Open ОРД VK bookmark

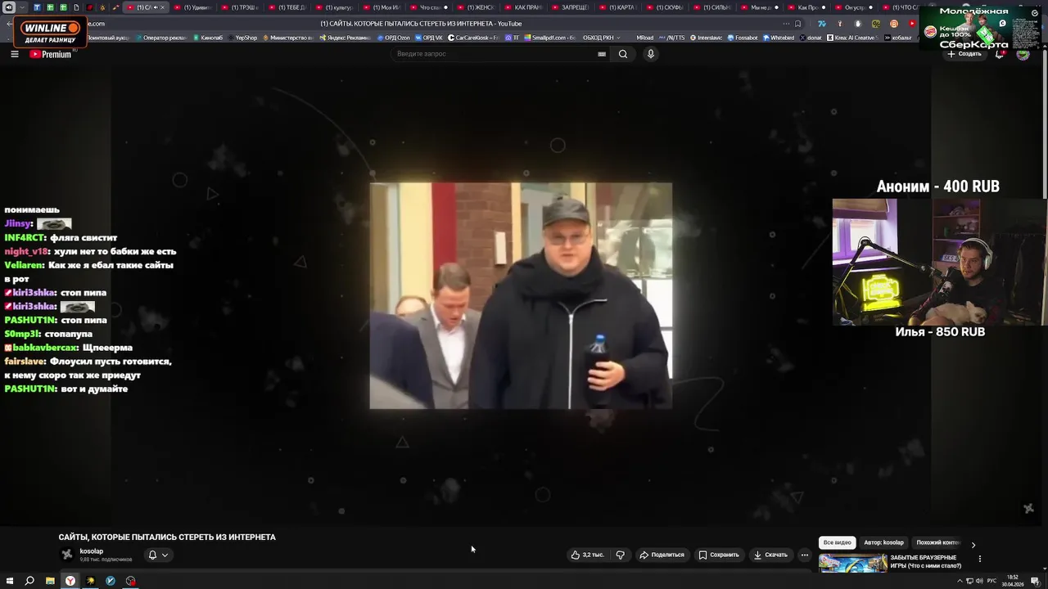point(430,38)
